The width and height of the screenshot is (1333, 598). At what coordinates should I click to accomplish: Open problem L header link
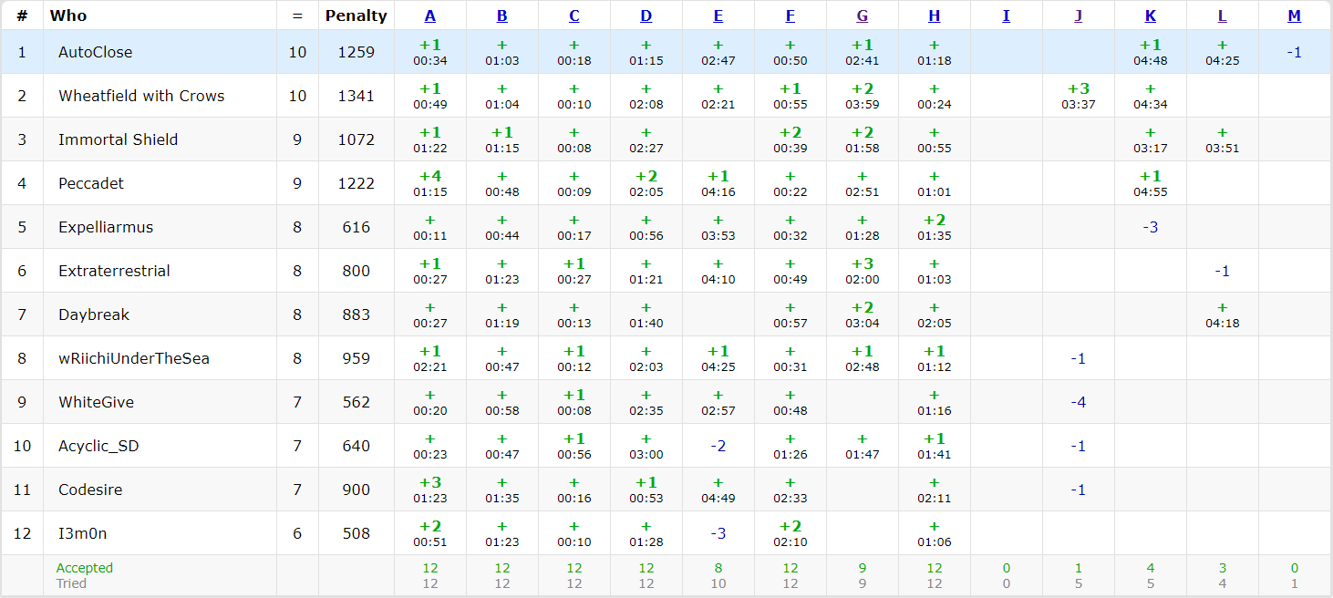point(1222,15)
